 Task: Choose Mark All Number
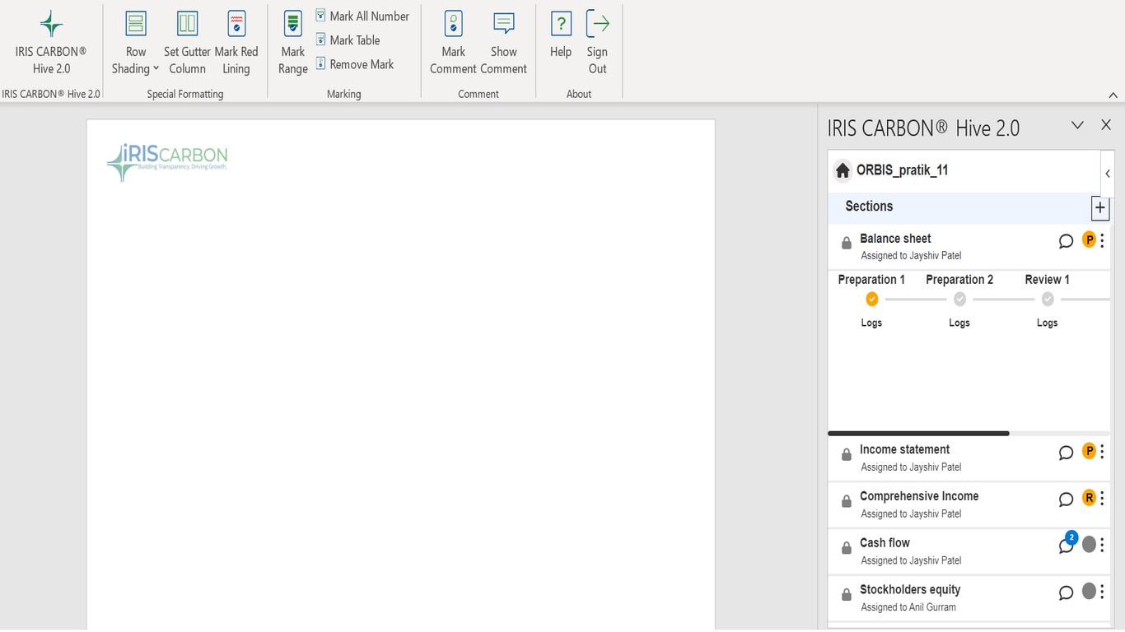362,16
